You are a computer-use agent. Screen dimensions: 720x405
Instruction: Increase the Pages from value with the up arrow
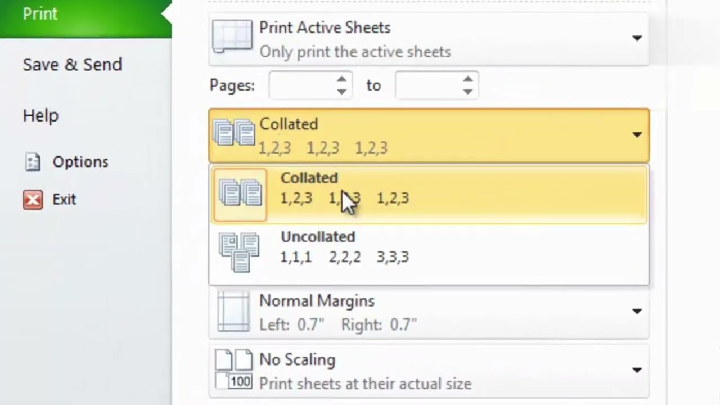341,79
